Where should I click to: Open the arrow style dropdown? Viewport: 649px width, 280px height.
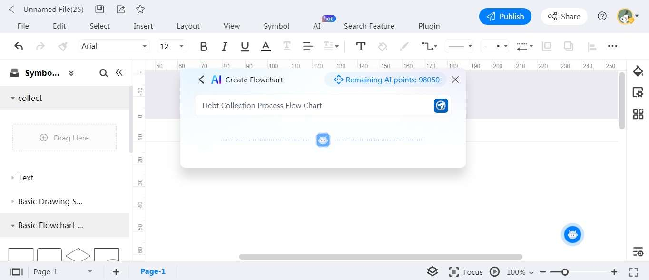[495, 46]
